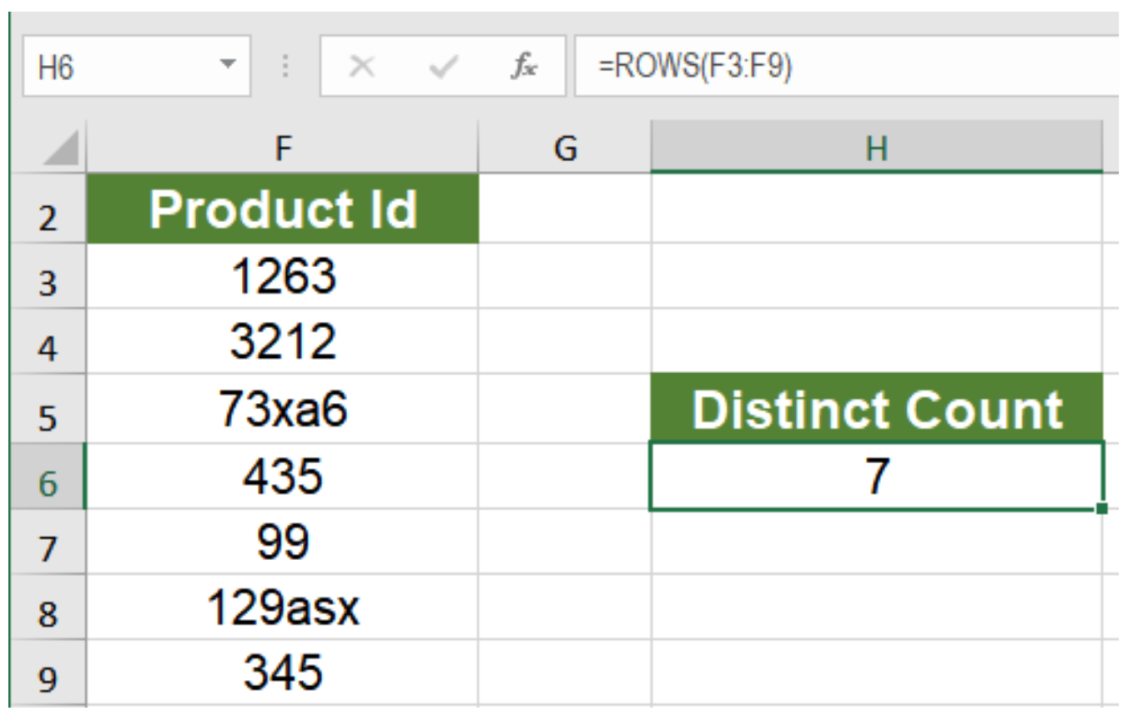Viewport: 1138px width, 721px height.
Task: Select column H header
Action: (874, 147)
